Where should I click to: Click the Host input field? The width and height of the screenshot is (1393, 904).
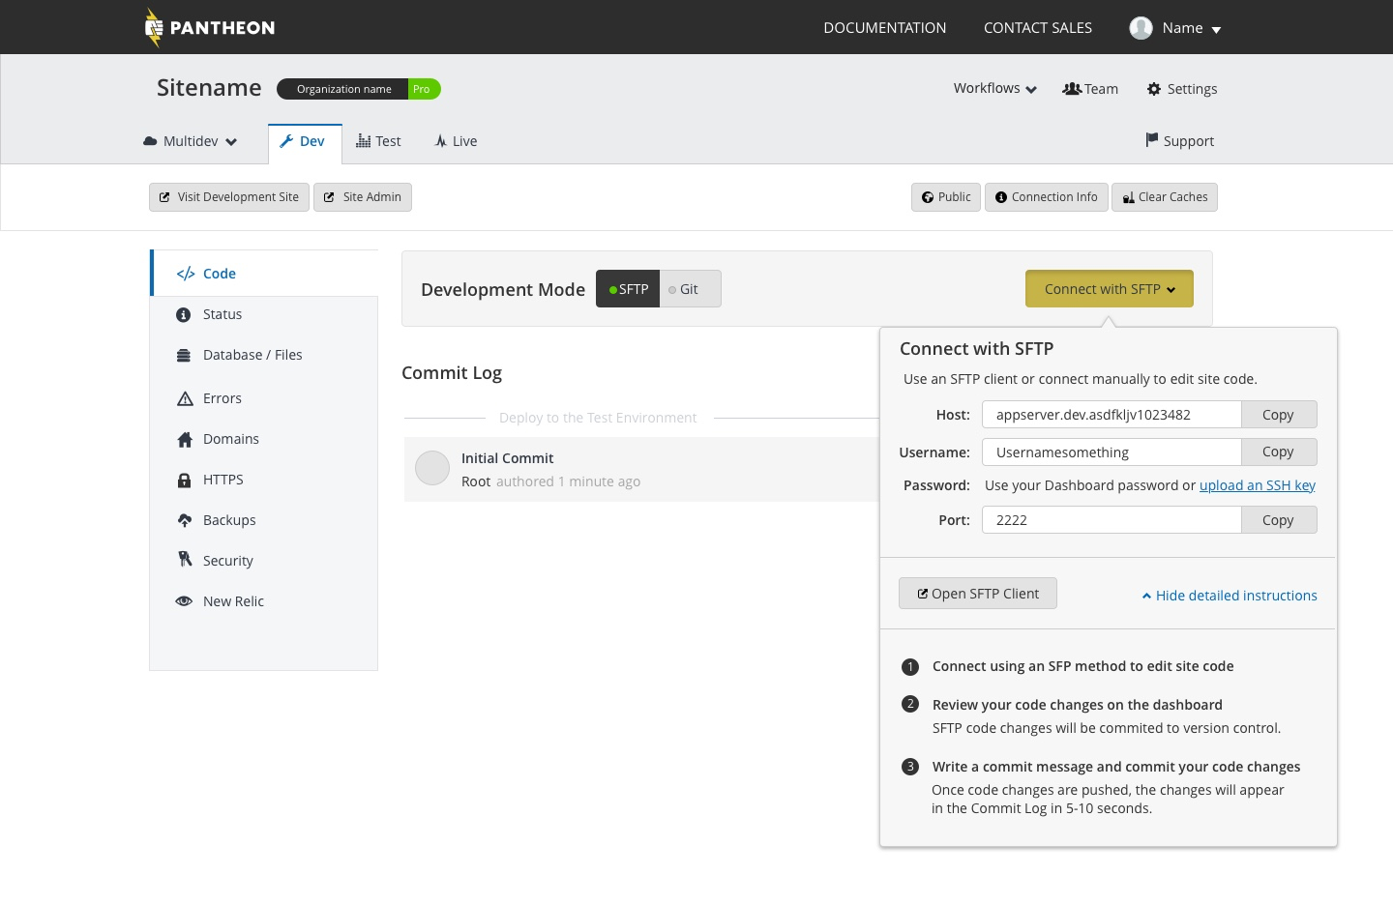1111,415
